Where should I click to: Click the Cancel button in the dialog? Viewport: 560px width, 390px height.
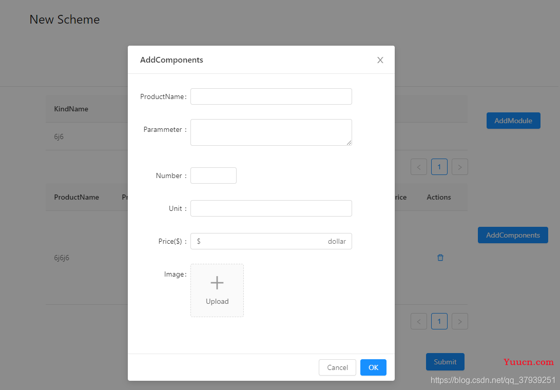[337, 367]
